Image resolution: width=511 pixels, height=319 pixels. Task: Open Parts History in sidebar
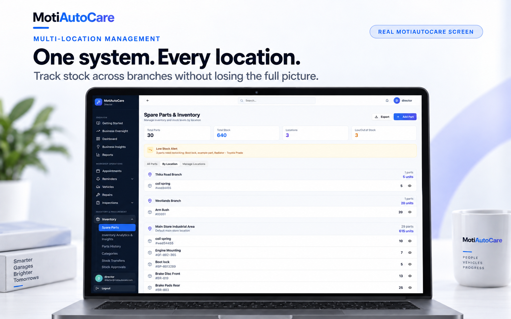(x=111, y=246)
